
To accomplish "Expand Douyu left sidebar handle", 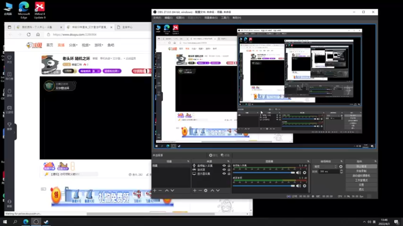I will pyautogui.click(x=15, y=132).
